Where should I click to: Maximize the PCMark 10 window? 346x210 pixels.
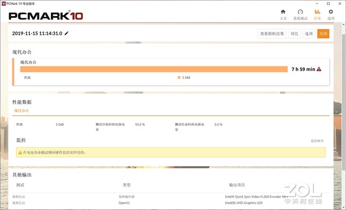pyautogui.click(x=328, y=4)
